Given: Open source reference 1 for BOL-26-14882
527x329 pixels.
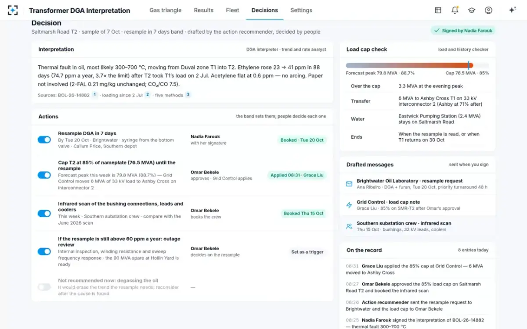Looking at the screenshot, I should (x=94, y=95).
